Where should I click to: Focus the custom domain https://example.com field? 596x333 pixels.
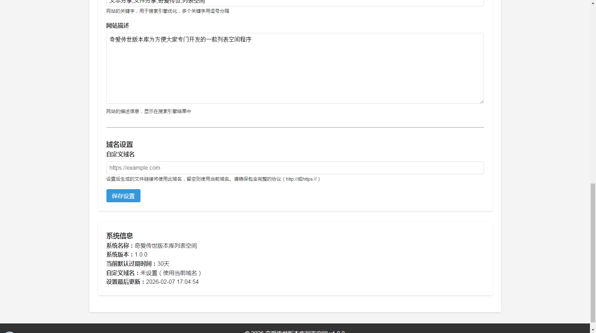pyautogui.click(x=294, y=168)
